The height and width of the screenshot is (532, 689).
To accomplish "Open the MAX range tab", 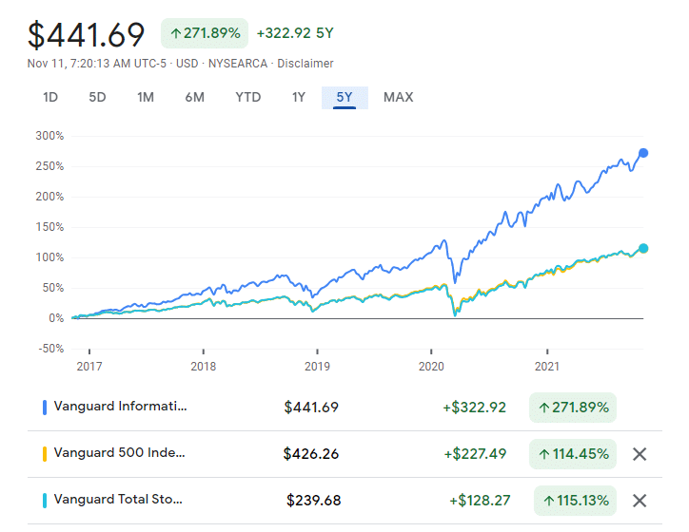I will point(399,97).
